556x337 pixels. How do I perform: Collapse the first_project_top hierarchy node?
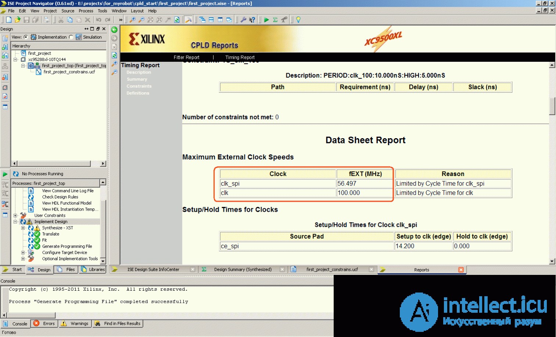click(x=23, y=66)
